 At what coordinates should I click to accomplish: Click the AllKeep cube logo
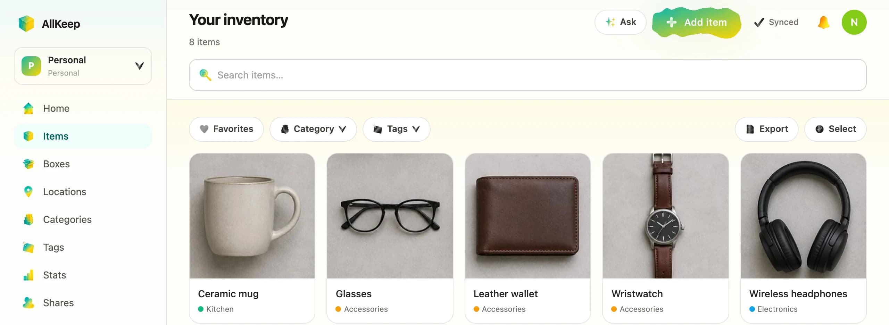[26, 24]
